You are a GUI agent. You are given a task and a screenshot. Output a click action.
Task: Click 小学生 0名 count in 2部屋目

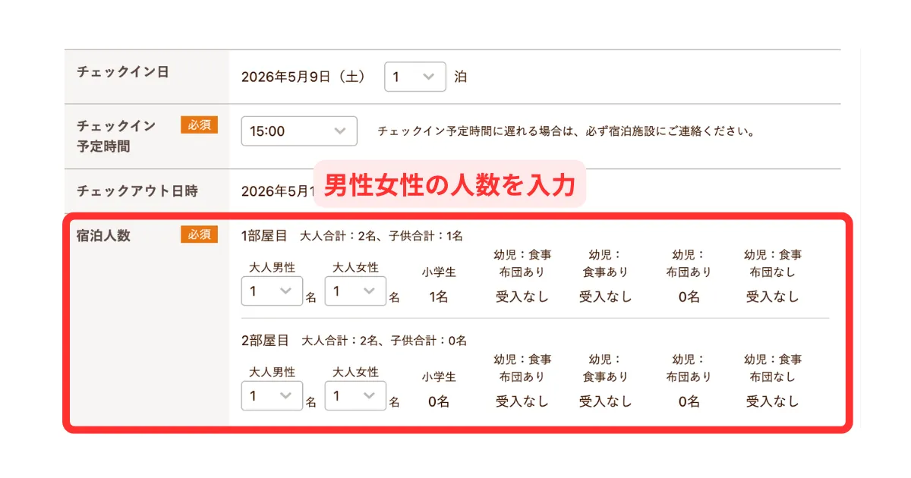pos(439,401)
